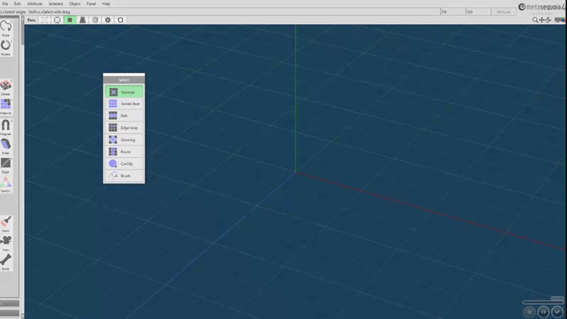Select the Rope selection tool
The width and height of the screenshot is (567, 319).
(x=6, y=28)
